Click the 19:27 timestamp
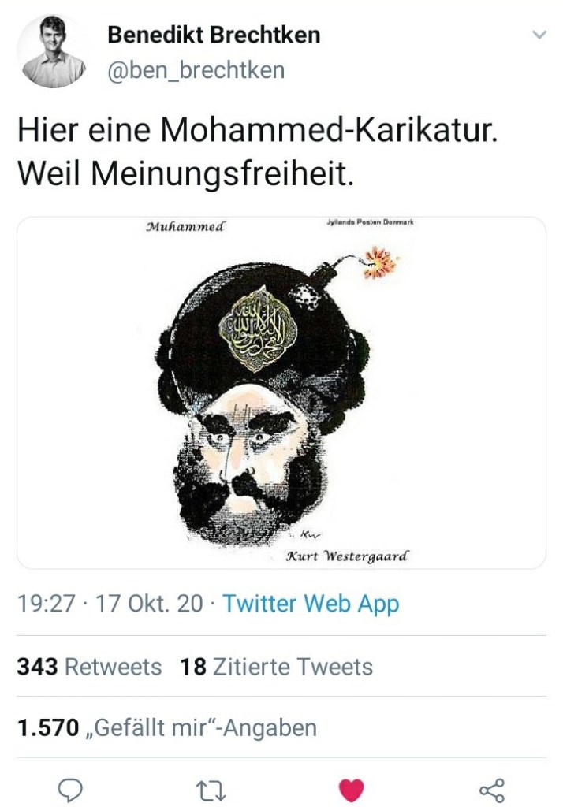Image resolution: width=563 pixels, height=807 pixels. [47, 603]
